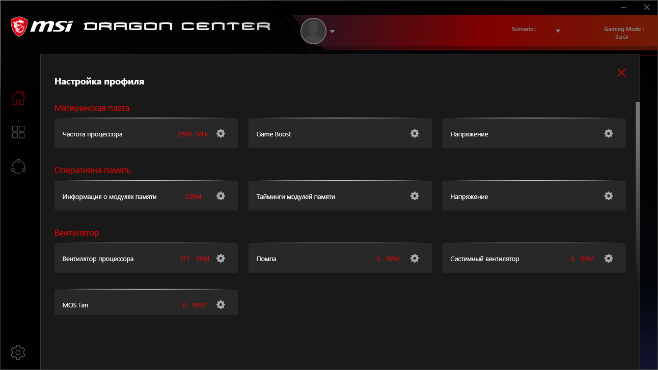The height and width of the screenshot is (370, 658).
Task: Click the DDR4 memory type value
Action: pyautogui.click(x=194, y=196)
